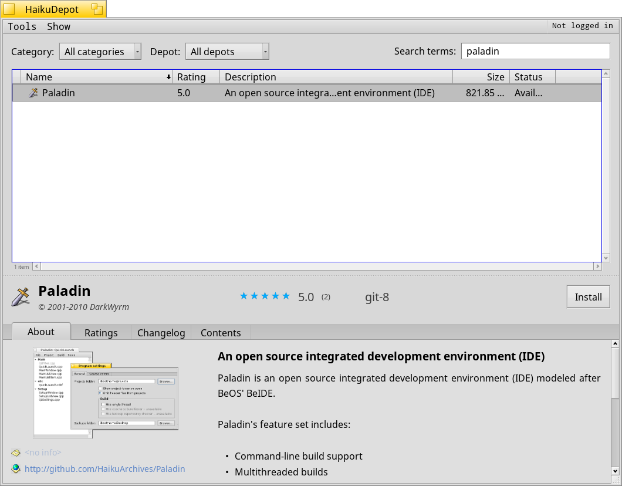Sort by the Size column header

[481, 77]
